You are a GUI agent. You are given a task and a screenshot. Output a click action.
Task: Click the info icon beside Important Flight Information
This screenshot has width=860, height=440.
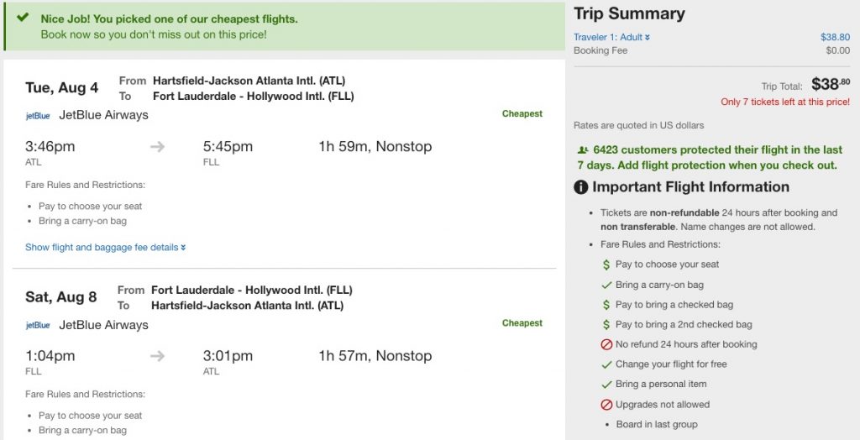pyautogui.click(x=580, y=187)
